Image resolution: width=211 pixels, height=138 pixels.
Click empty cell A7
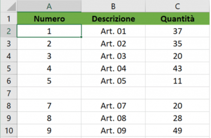pyautogui.click(x=49, y=93)
